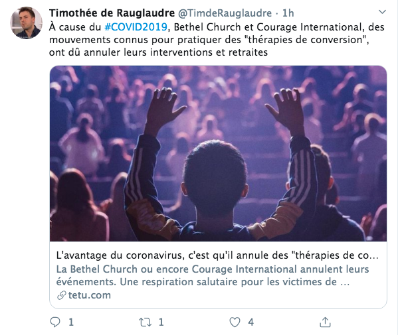
Task: Open the tetu.com domain link
Action: 89,295
